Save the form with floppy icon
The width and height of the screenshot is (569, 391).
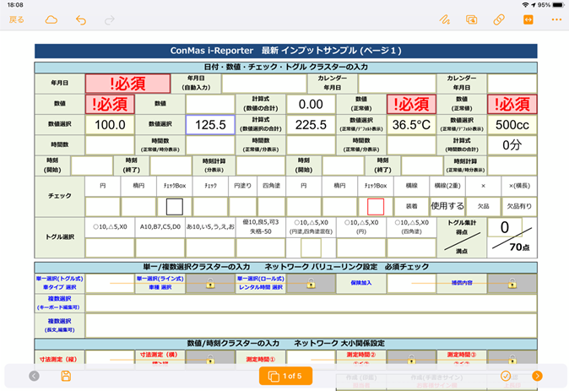65,376
